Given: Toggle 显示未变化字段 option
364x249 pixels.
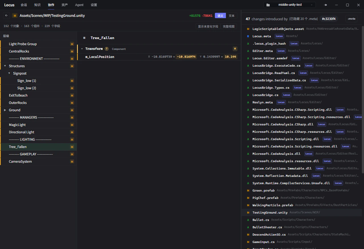Looking at the screenshot, I should pyautogui.click(x=208, y=26).
